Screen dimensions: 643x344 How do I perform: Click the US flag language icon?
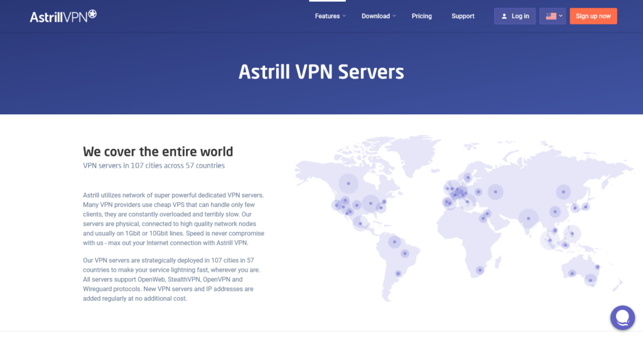(551, 16)
